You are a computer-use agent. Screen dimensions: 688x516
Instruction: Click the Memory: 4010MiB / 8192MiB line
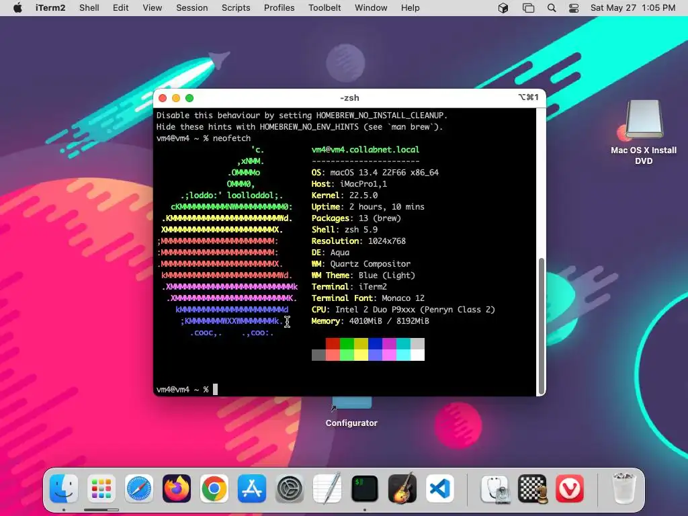370,320
